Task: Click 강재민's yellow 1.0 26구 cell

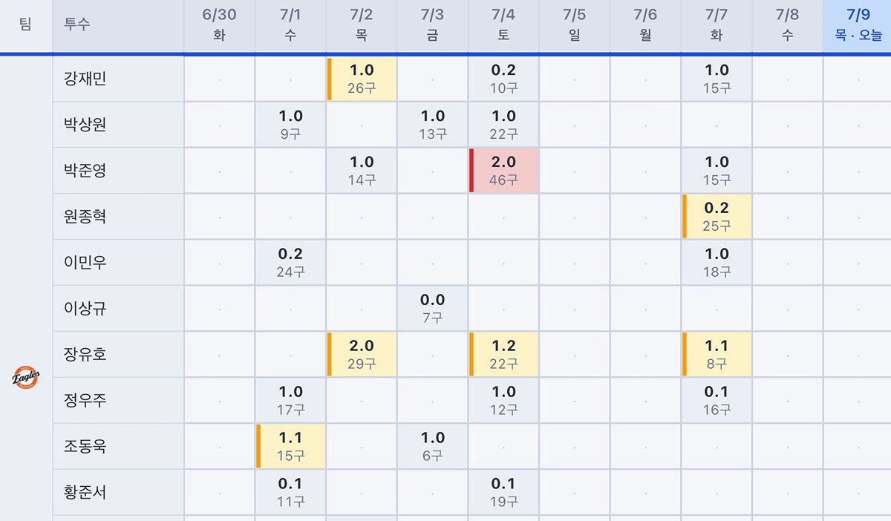Action: (362, 79)
